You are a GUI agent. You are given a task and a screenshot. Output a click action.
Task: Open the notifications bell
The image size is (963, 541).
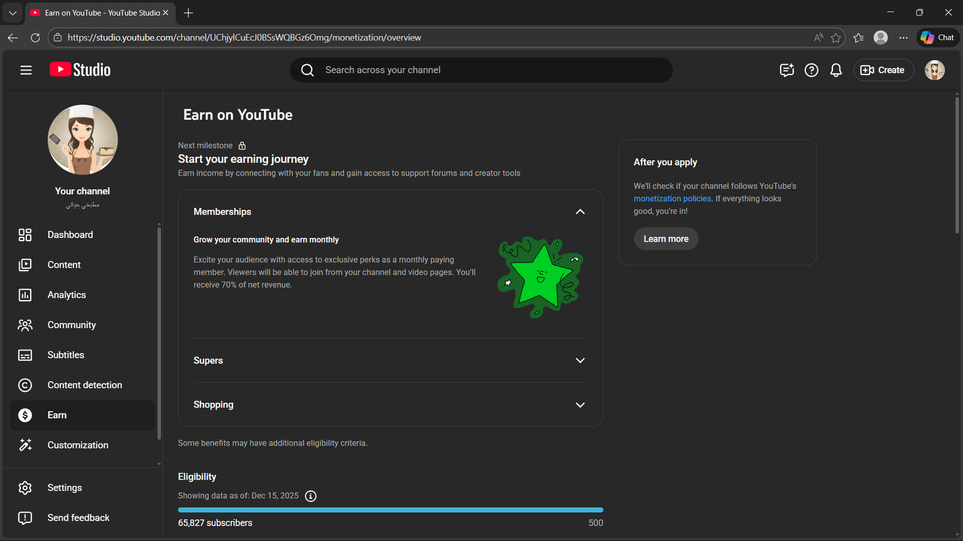point(835,70)
